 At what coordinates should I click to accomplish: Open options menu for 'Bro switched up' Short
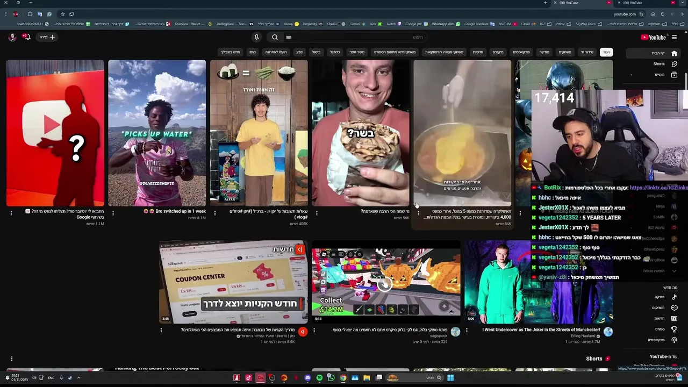tap(113, 213)
